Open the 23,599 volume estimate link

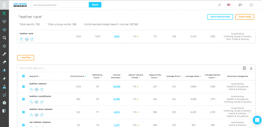coord(117,87)
